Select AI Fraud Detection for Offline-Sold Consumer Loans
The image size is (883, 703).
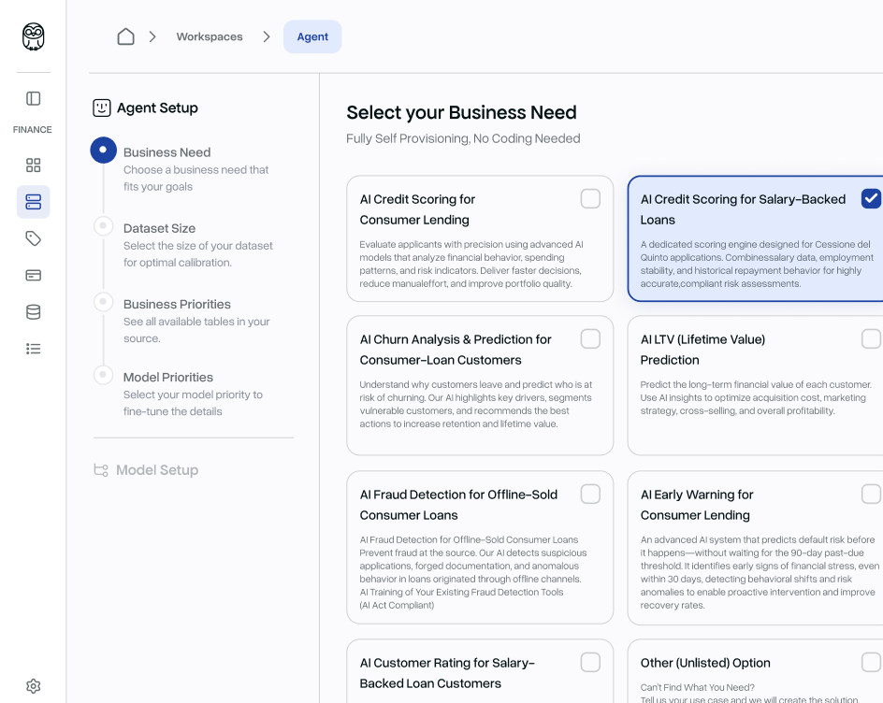(x=590, y=494)
